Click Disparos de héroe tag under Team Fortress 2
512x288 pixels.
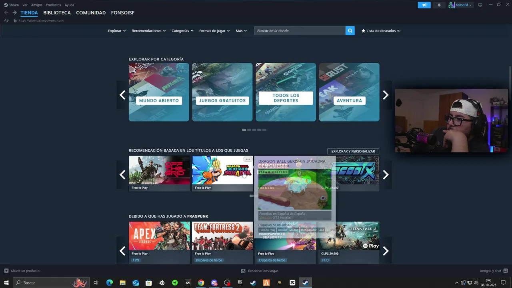[x=209, y=260]
